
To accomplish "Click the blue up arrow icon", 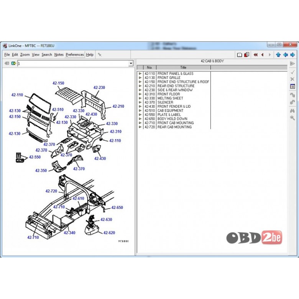I will click(x=278, y=55).
